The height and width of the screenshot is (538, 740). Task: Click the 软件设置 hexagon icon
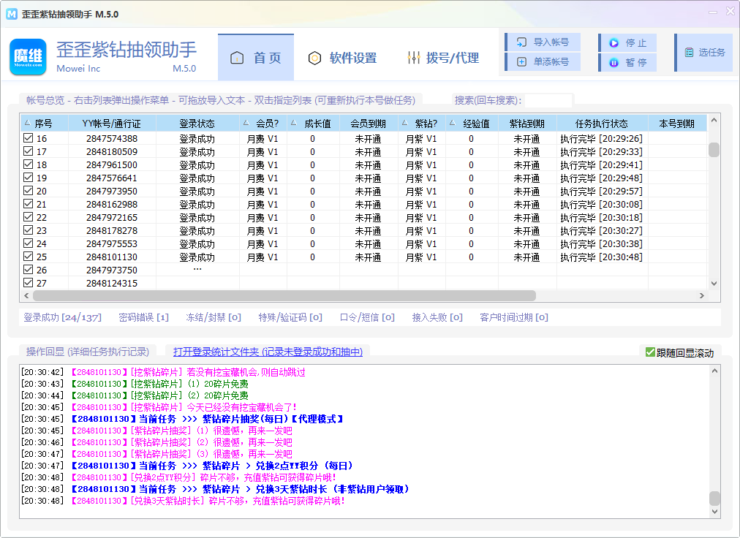[314, 58]
